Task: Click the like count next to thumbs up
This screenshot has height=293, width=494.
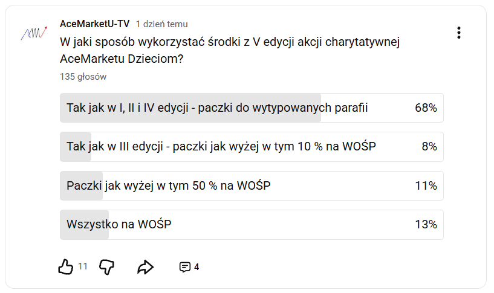Action: click(83, 266)
